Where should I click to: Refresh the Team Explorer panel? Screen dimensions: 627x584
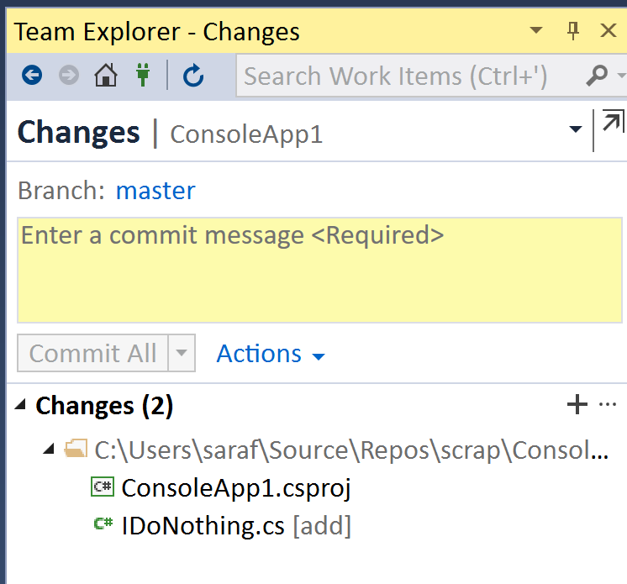[x=193, y=76]
